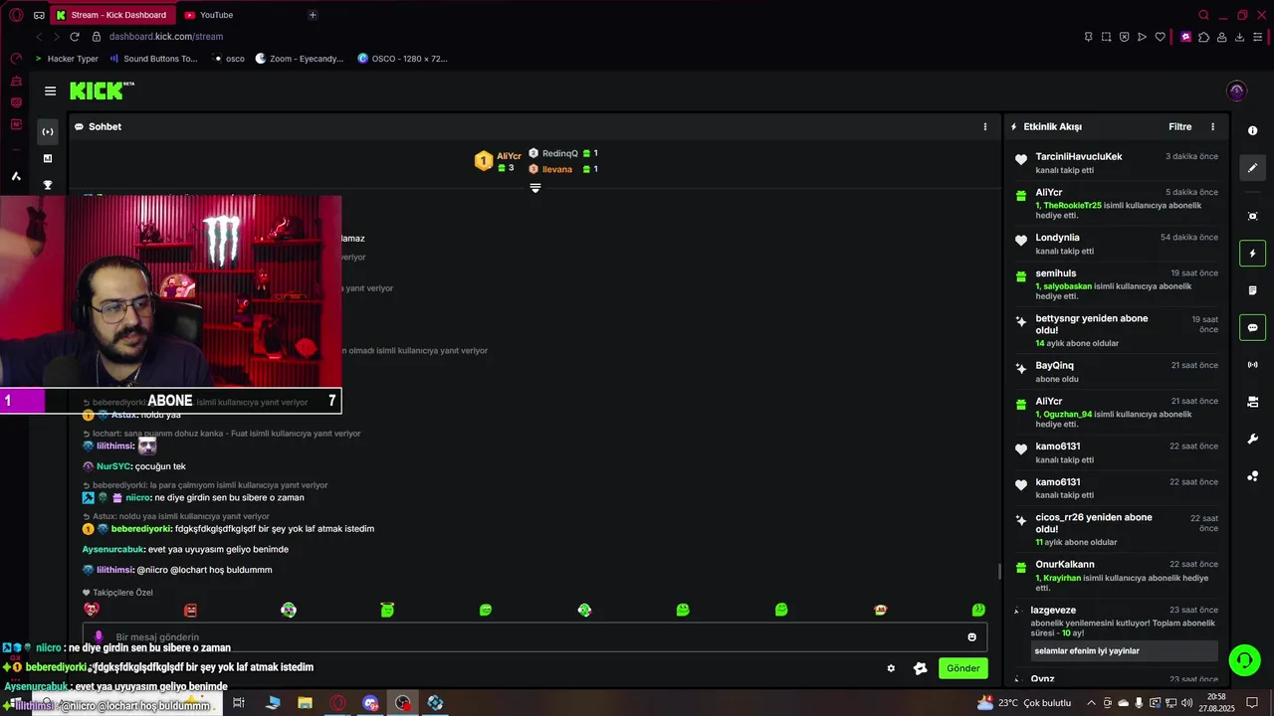Open a new browser tab
The height and width of the screenshot is (716, 1274).
click(313, 15)
